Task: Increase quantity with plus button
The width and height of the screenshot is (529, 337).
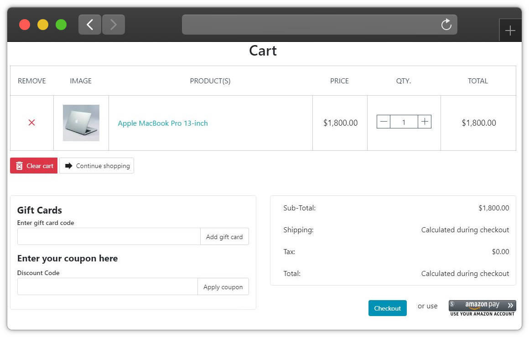Action: click(x=425, y=122)
